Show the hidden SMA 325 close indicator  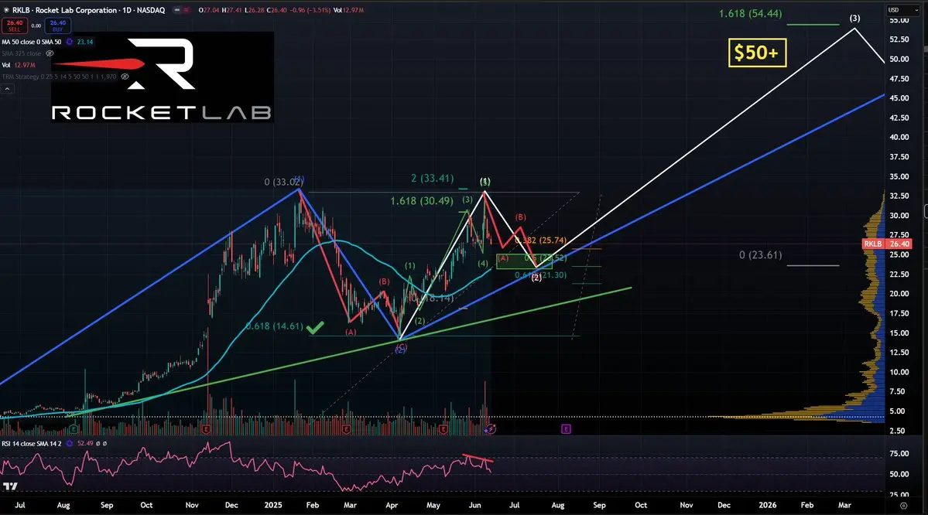pos(50,53)
